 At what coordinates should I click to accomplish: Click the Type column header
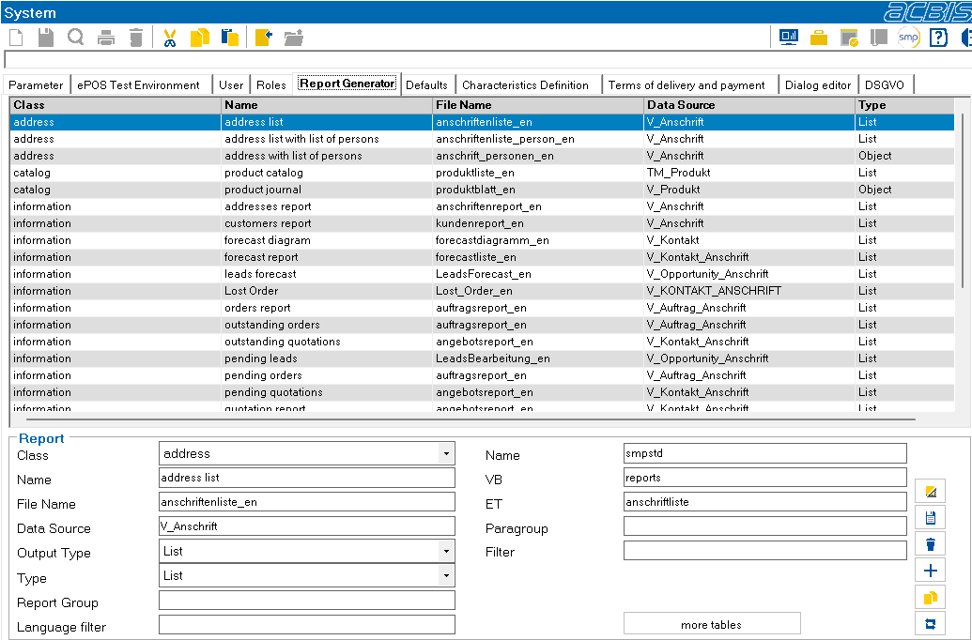coord(905,105)
